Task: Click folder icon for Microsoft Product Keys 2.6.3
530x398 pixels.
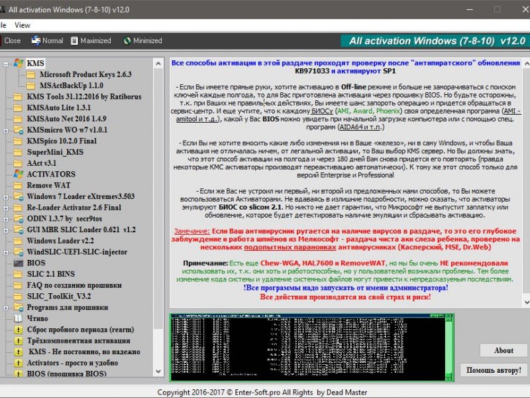Action: tap(31, 74)
